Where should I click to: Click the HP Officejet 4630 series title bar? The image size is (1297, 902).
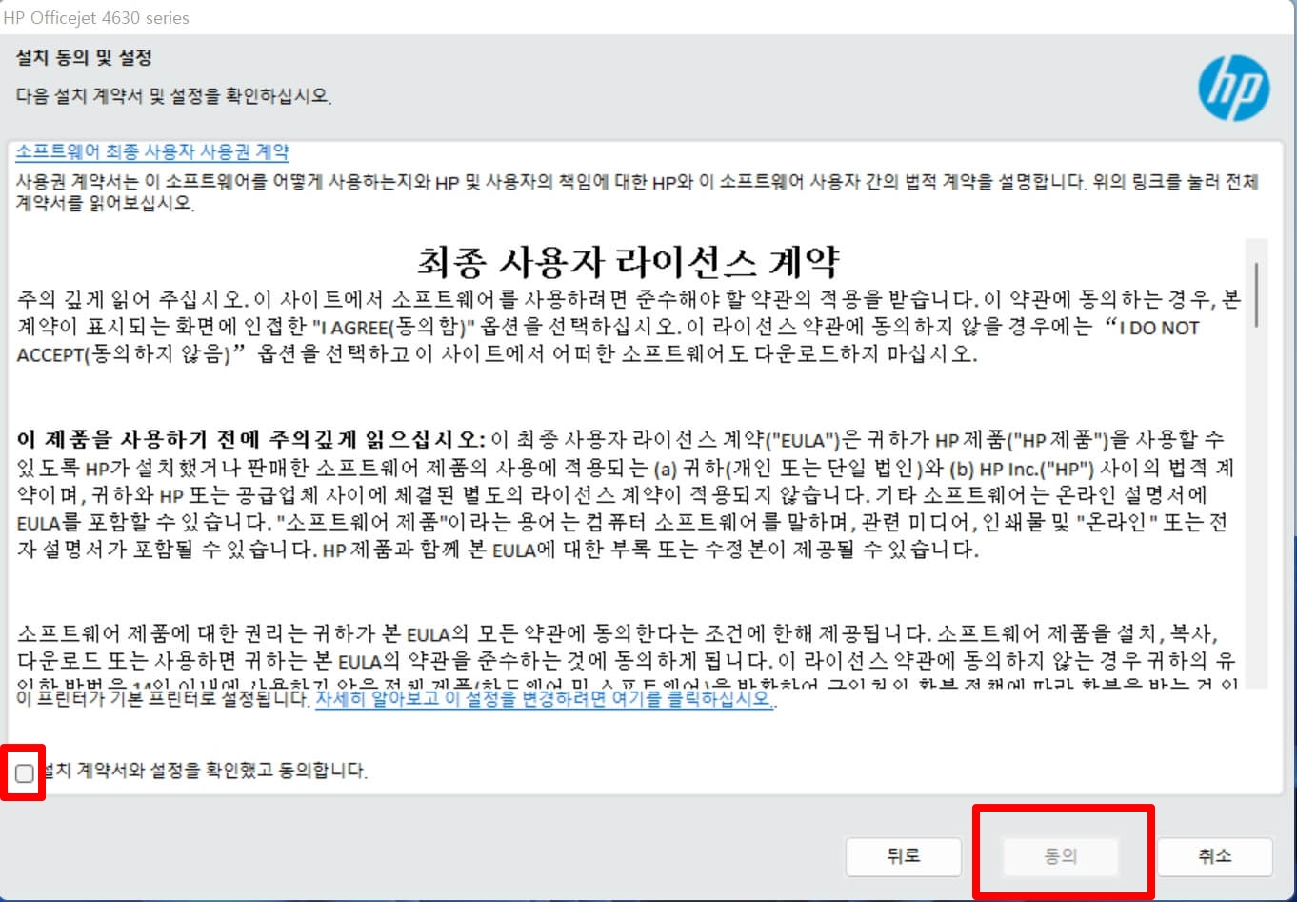pos(98,17)
